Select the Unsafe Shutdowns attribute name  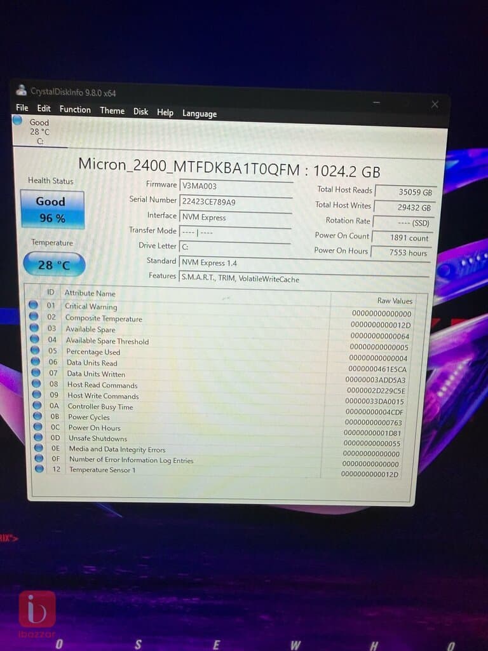click(x=98, y=438)
